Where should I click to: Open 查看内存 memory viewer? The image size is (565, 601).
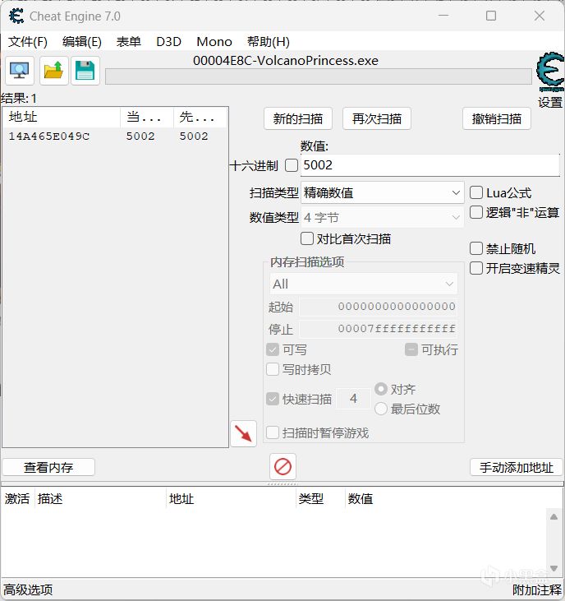click(48, 467)
